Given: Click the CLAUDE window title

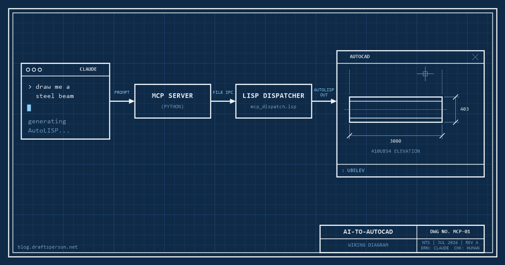Looking at the screenshot, I should 88,69.
